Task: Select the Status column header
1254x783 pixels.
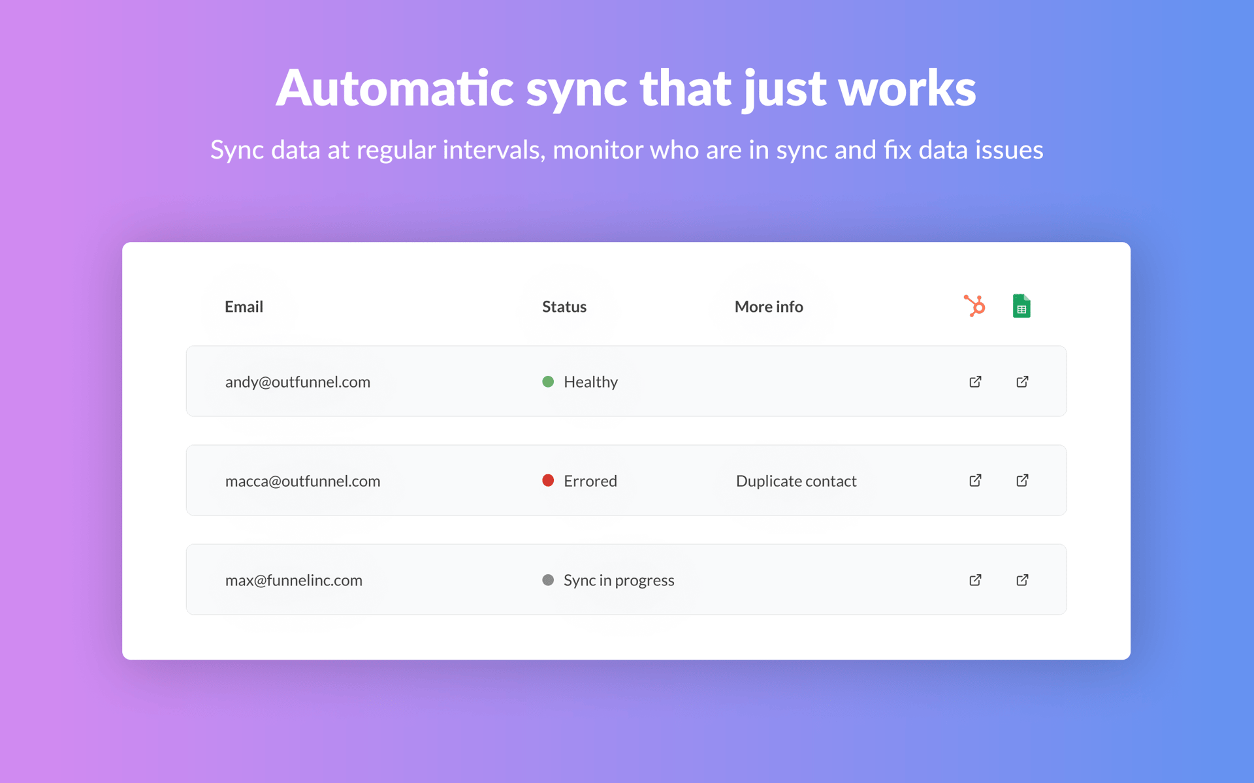Action: 564,306
